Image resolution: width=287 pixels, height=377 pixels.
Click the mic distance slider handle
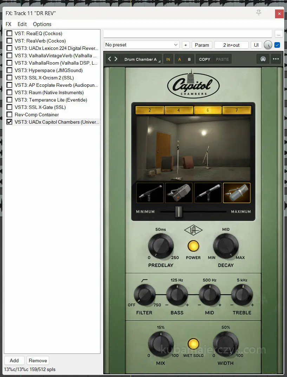tap(179, 212)
